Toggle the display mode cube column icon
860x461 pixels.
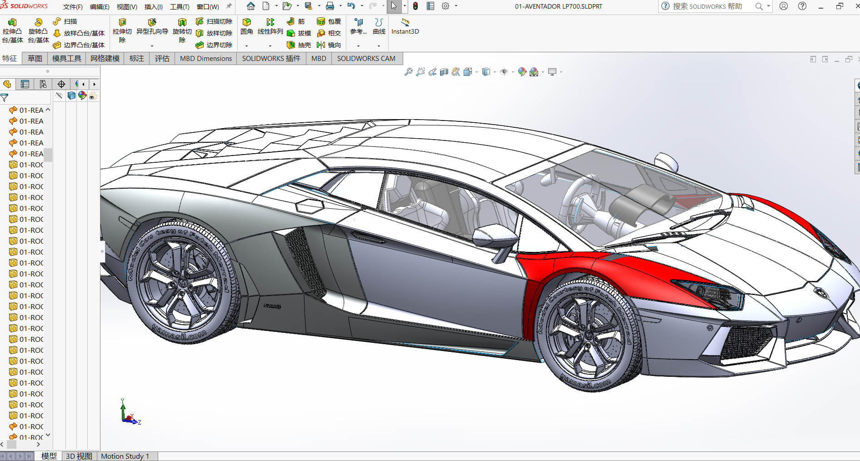click(x=71, y=95)
